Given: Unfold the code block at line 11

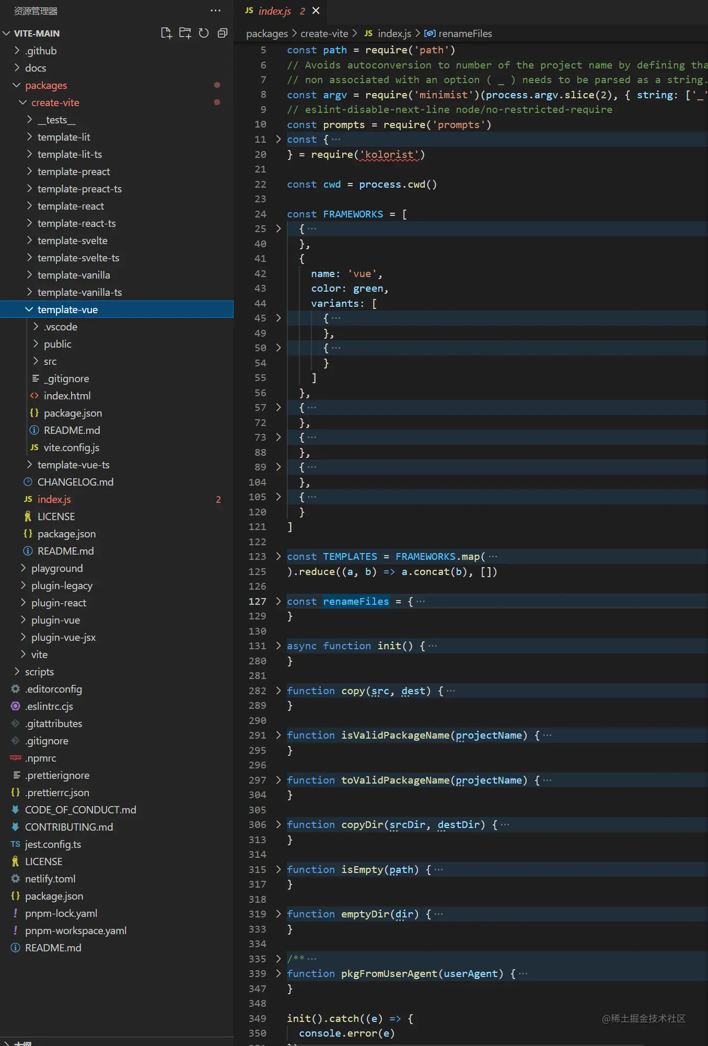Looking at the screenshot, I should [x=278, y=140].
